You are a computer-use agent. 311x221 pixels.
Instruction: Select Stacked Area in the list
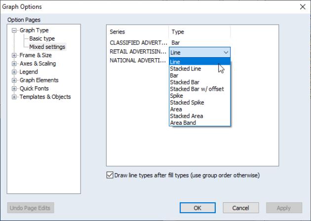[x=186, y=116]
